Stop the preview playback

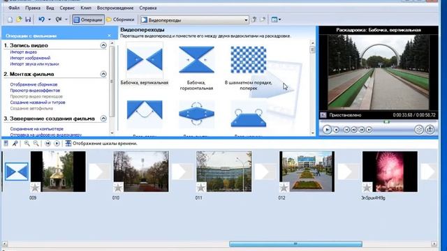(337, 130)
